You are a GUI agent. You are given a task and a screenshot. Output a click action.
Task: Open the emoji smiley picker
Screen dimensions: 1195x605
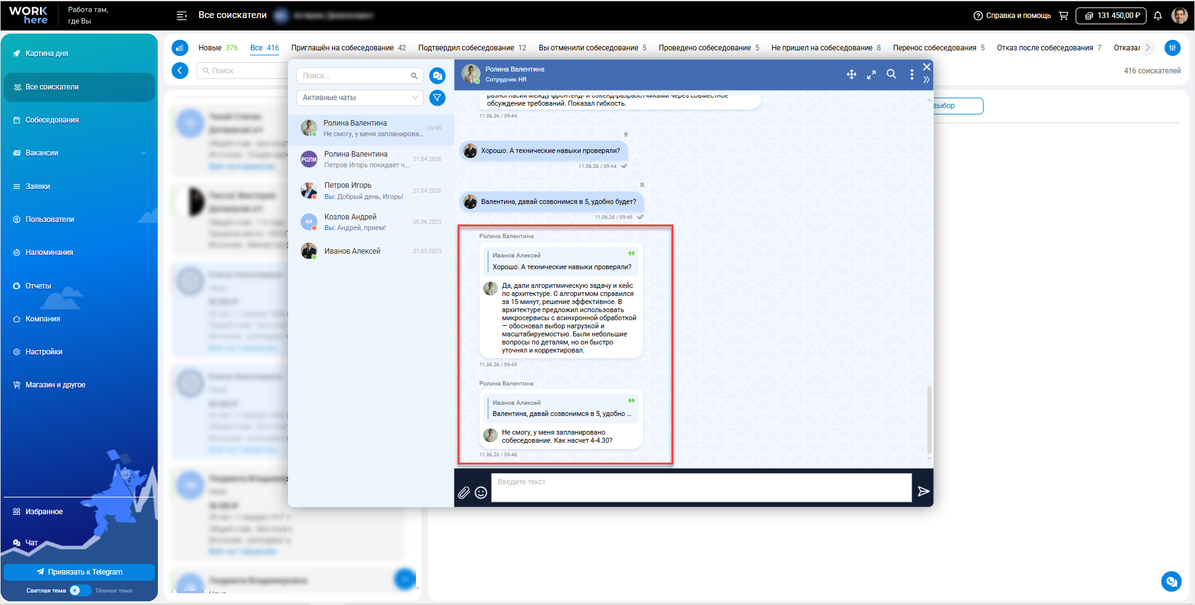click(x=481, y=492)
